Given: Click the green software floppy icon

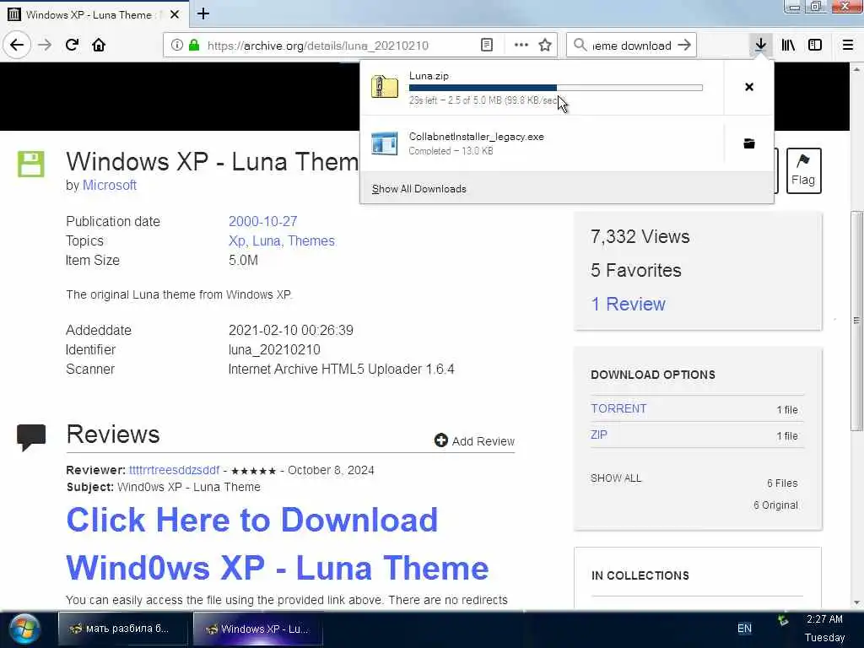Looking at the screenshot, I should point(31,164).
